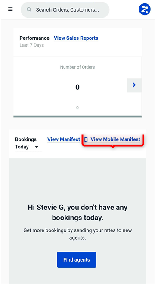This screenshot has height=284, width=155.
Task: Click the mobile phone icon beside View Mobile Manifest
Action: click(86, 139)
